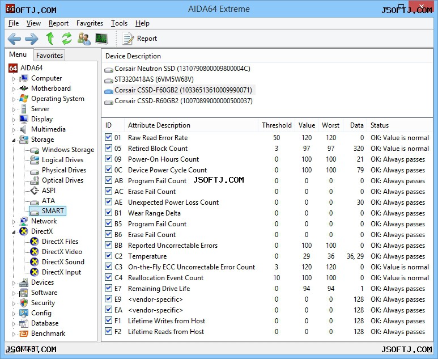The width and height of the screenshot is (438, 359).
Task: Click the Report toolbar button label
Action: (147, 39)
